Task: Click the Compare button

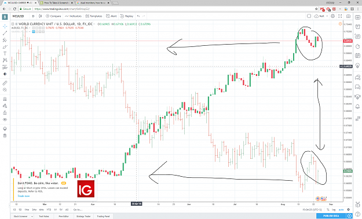Action: [x=53, y=16]
